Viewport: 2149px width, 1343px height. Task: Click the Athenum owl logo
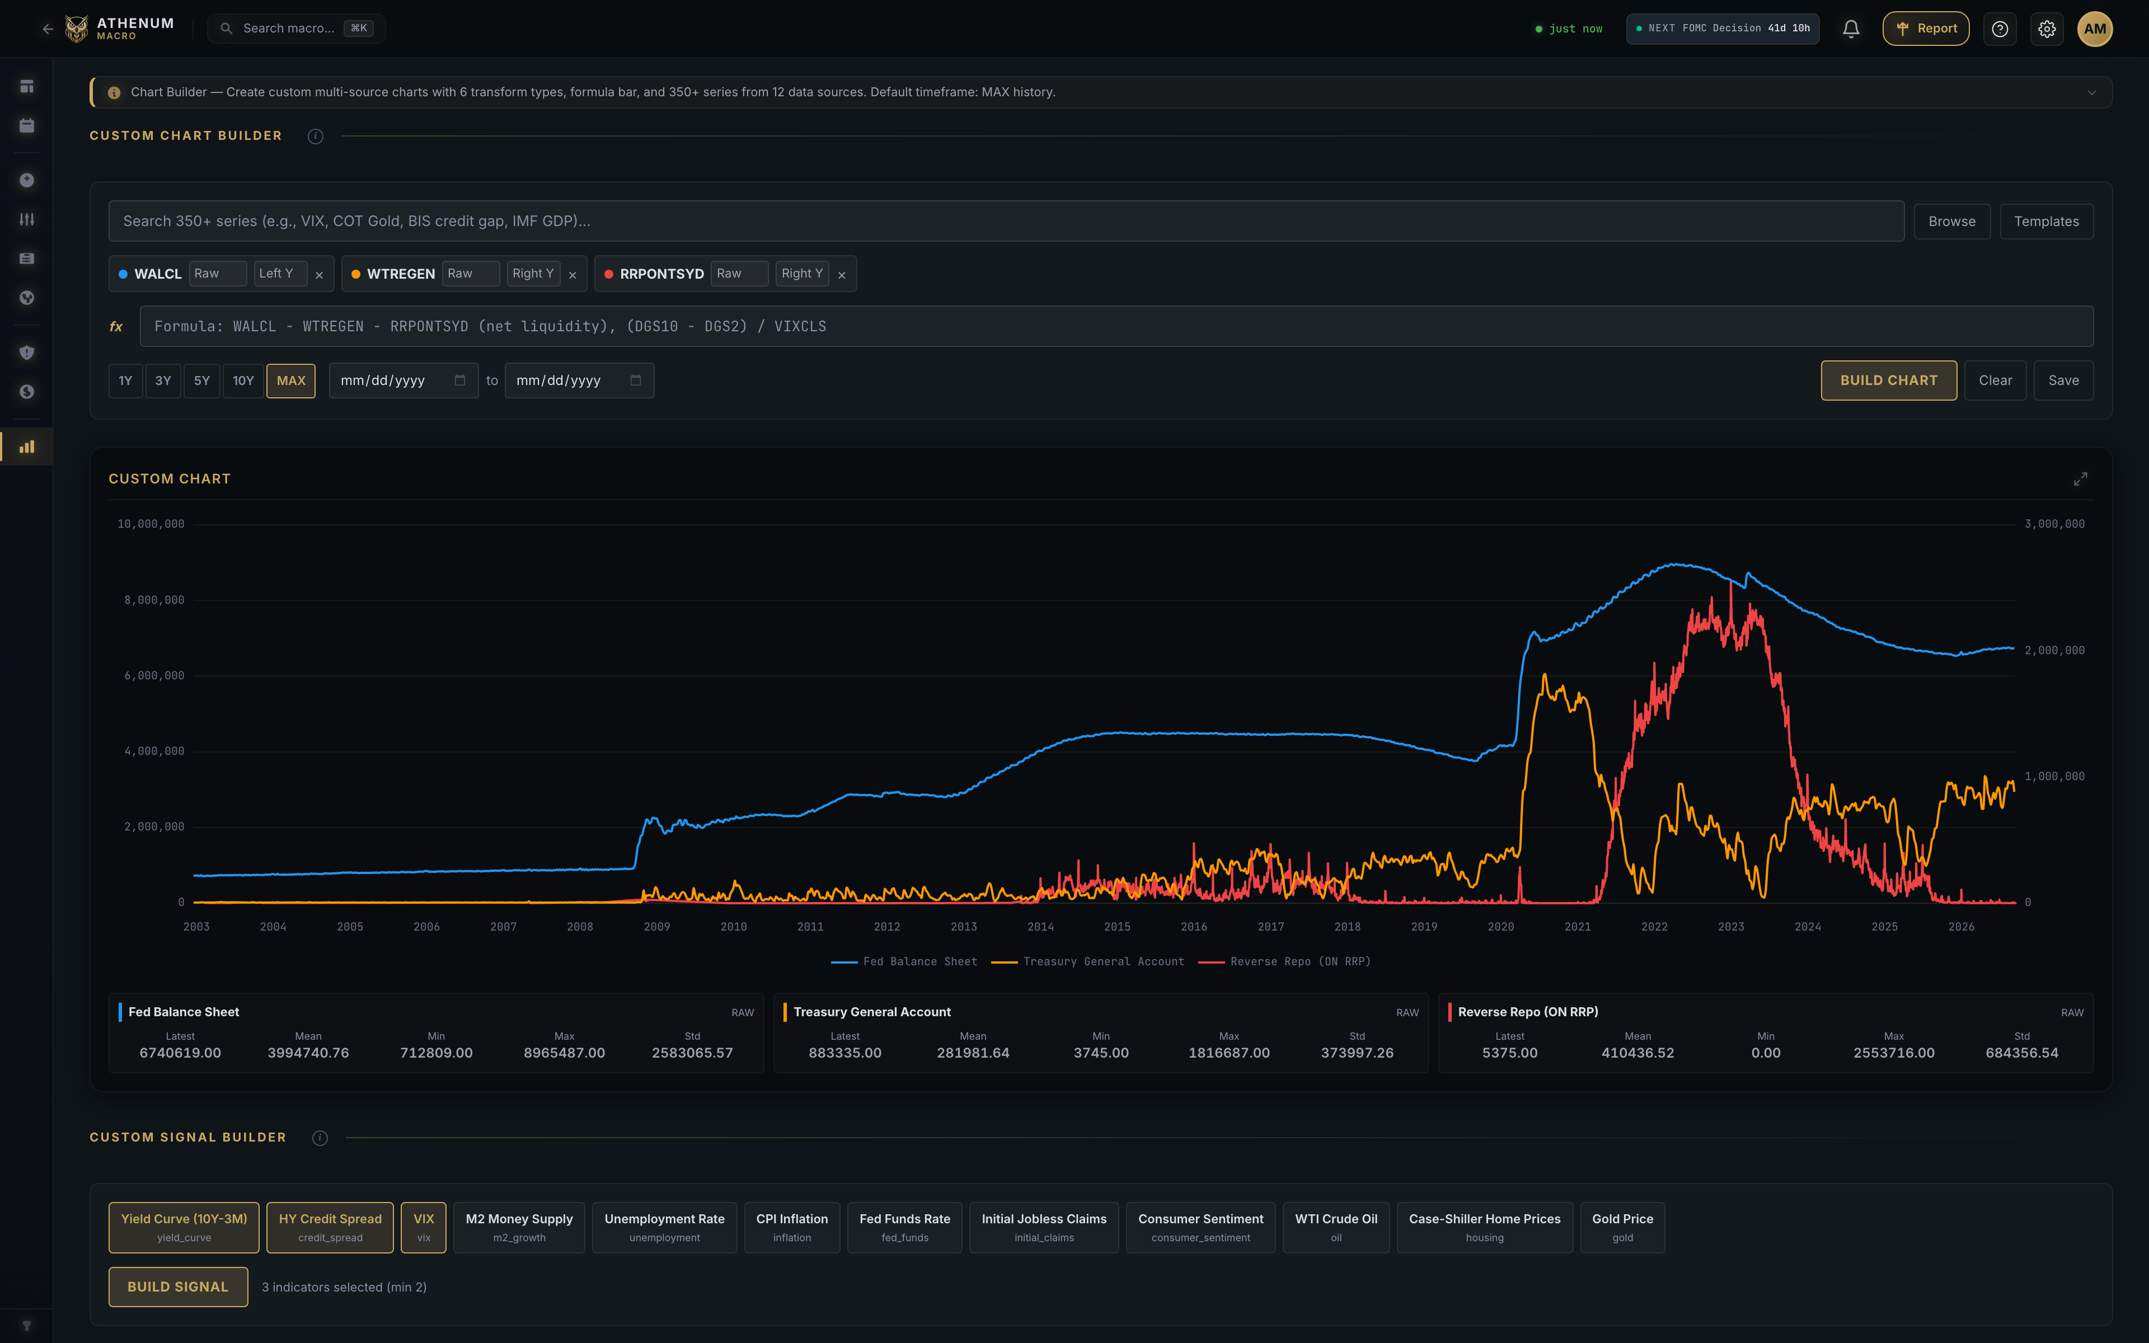pos(77,29)
